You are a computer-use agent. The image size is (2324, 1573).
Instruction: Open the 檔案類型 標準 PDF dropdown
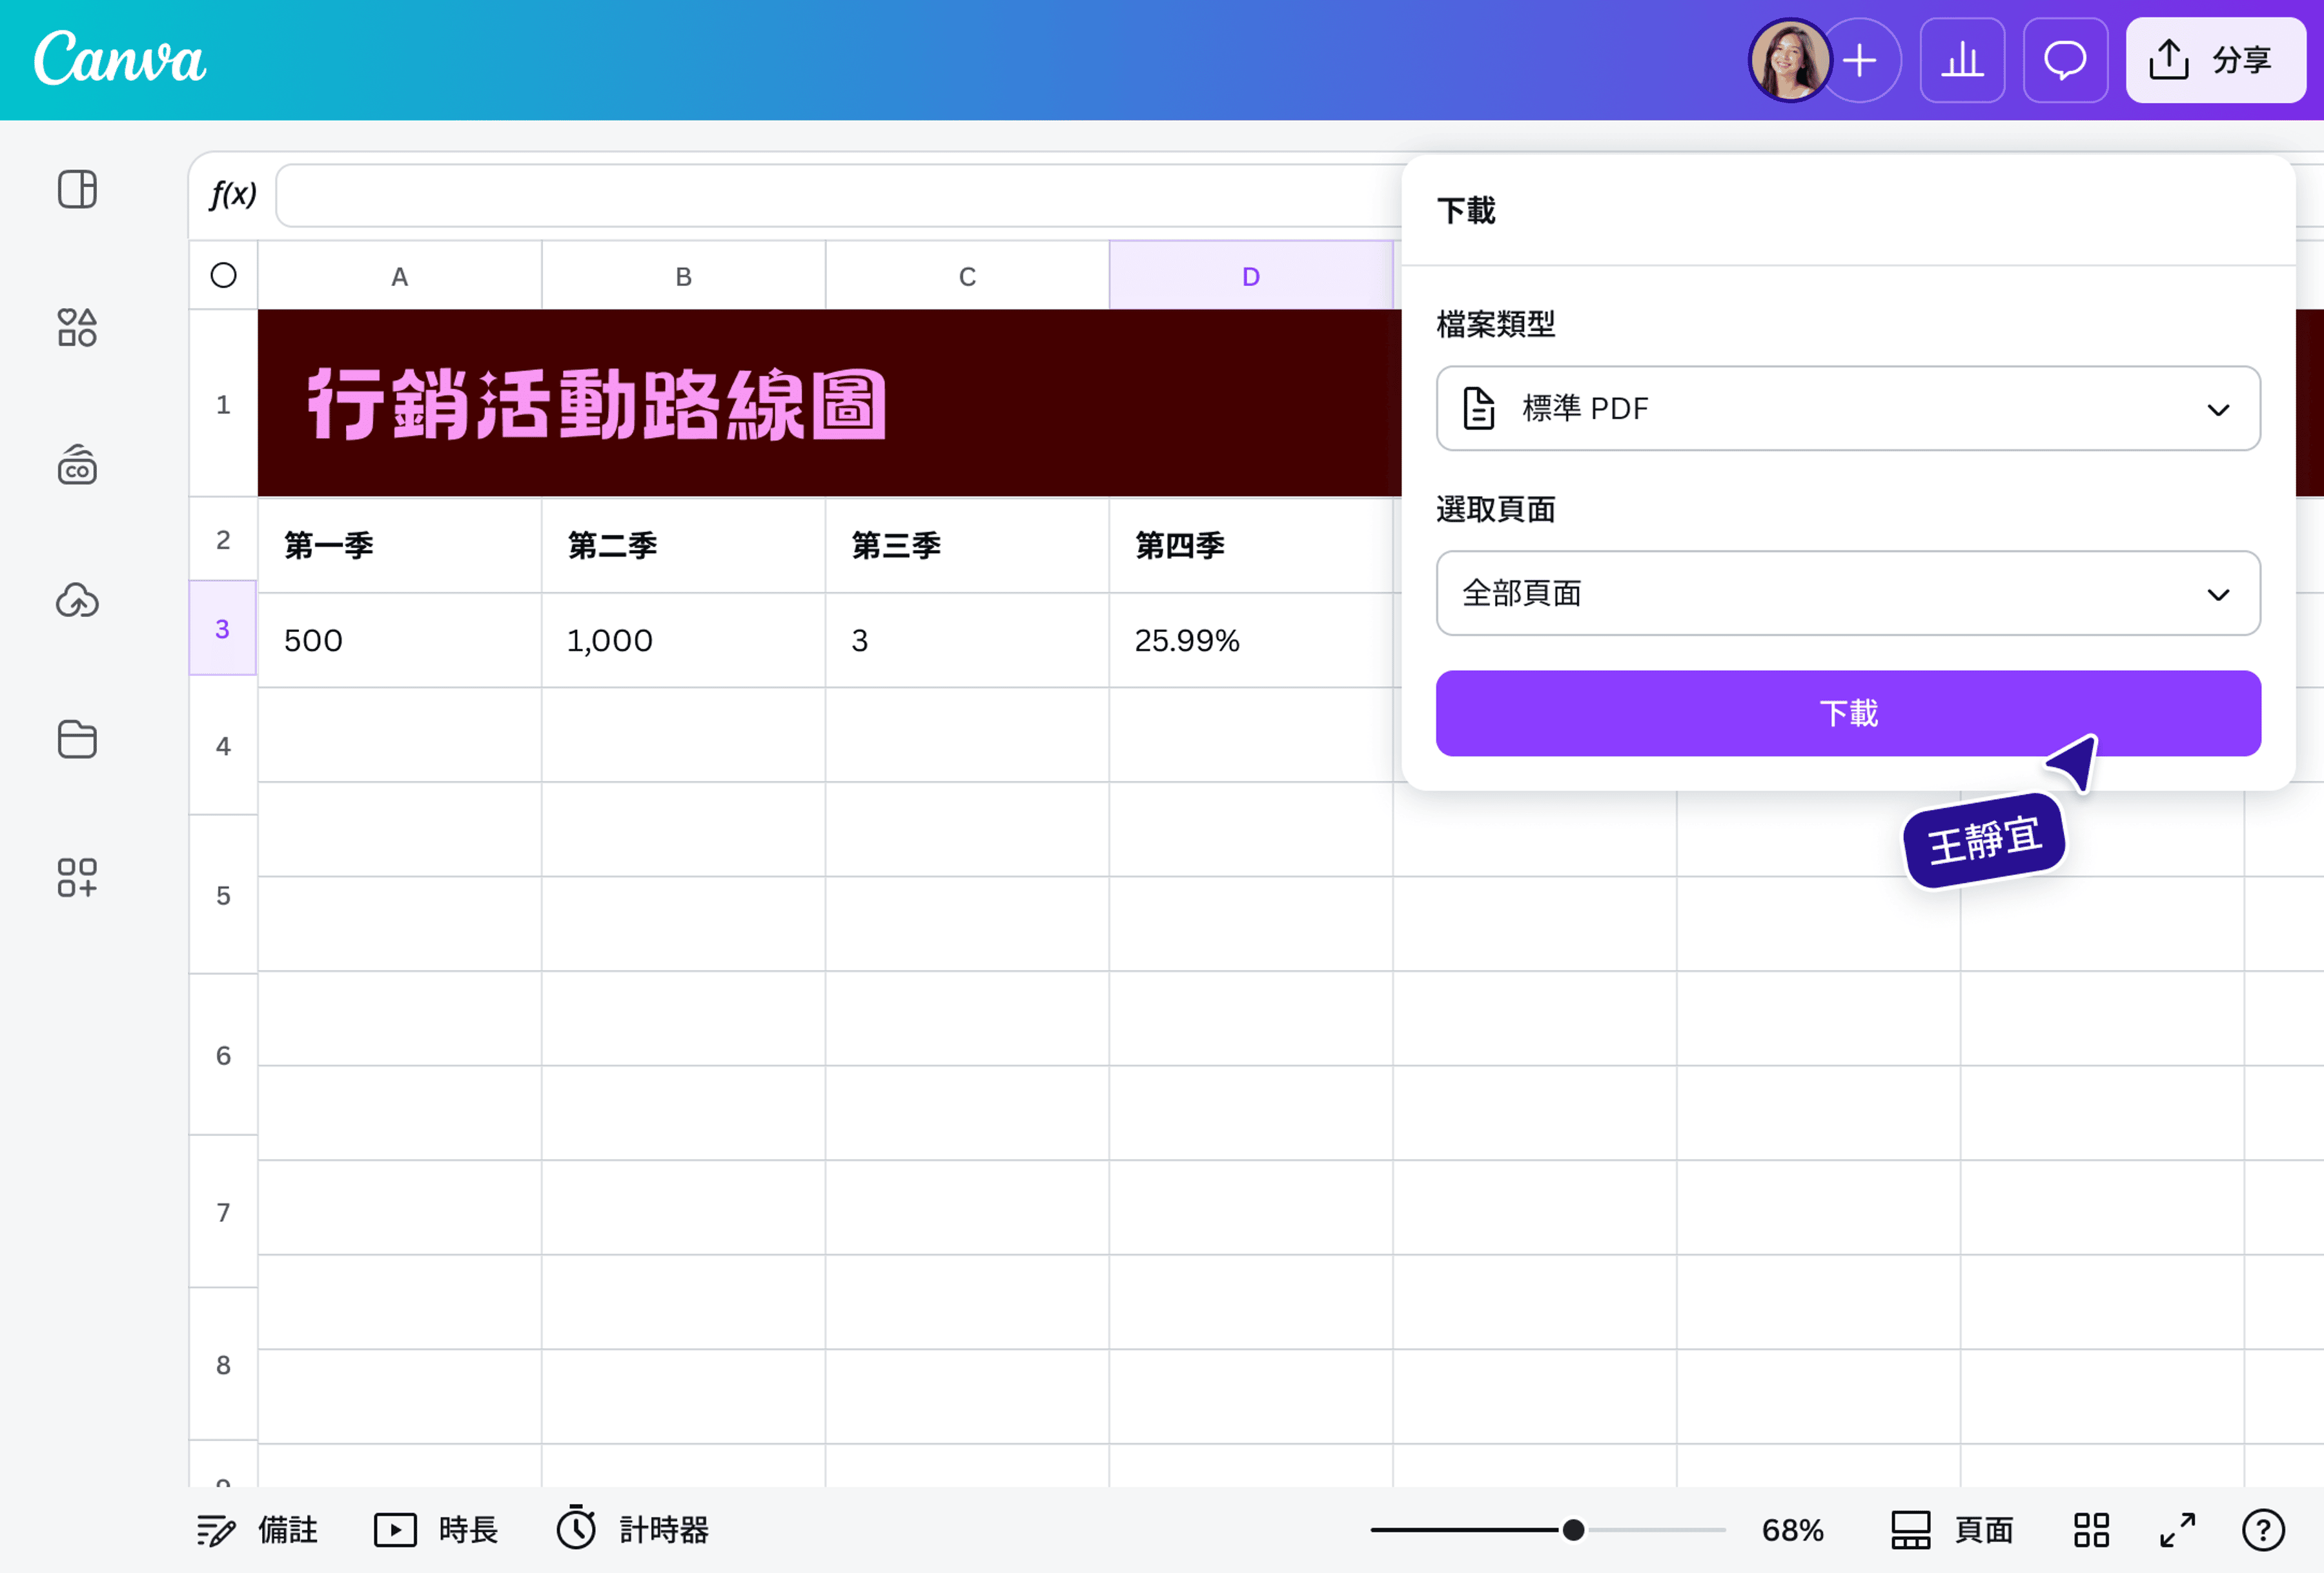point(1848,408)
